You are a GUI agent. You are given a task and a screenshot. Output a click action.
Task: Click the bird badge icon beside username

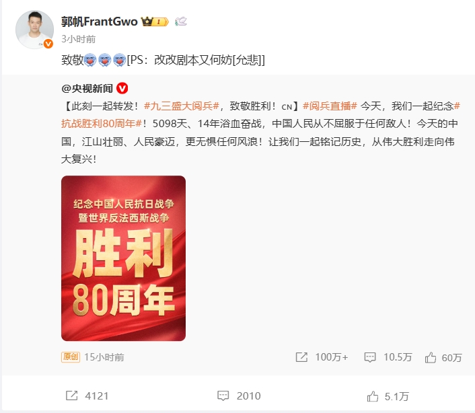pos(181,22)
